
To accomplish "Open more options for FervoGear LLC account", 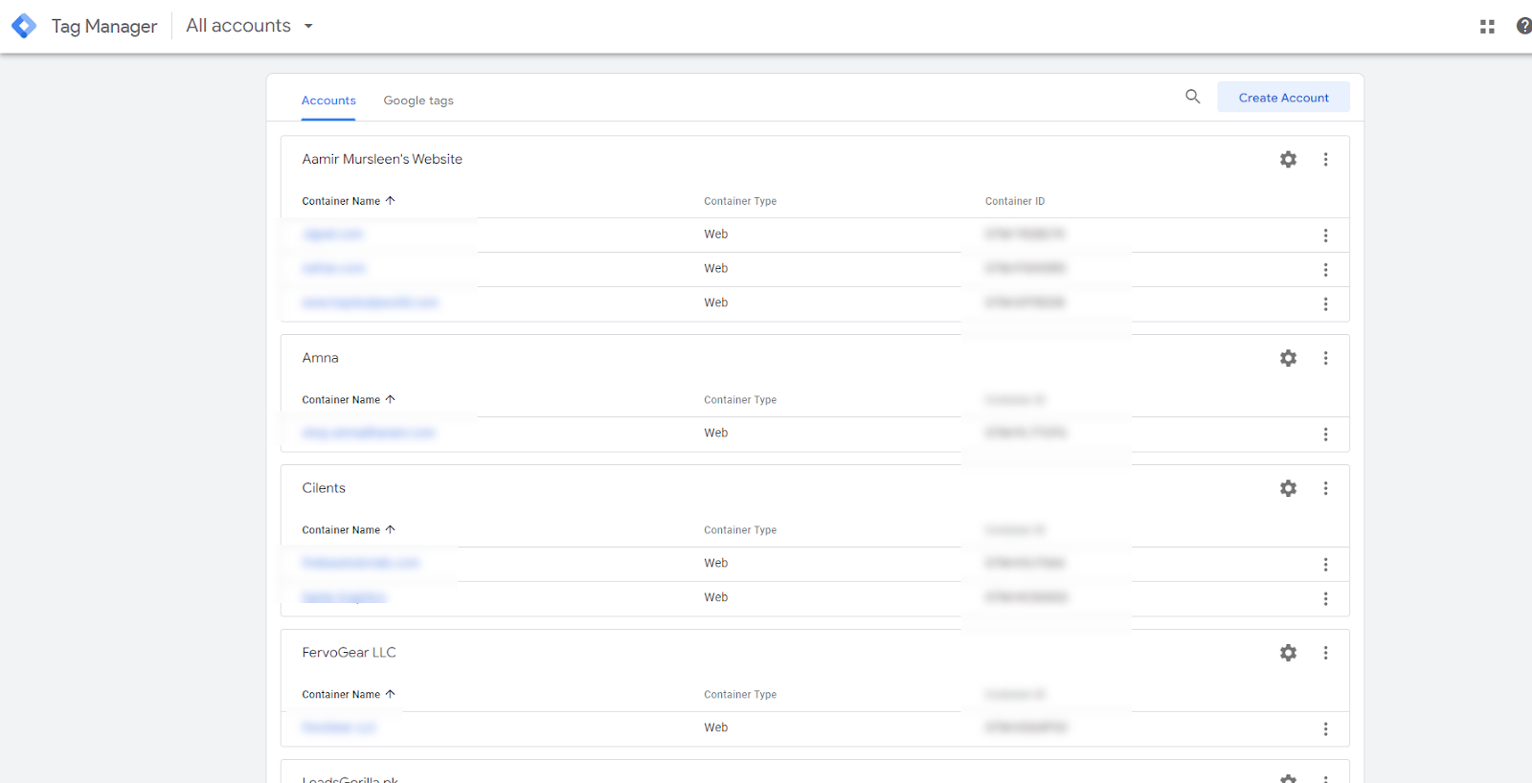I will click(1325, 653).
